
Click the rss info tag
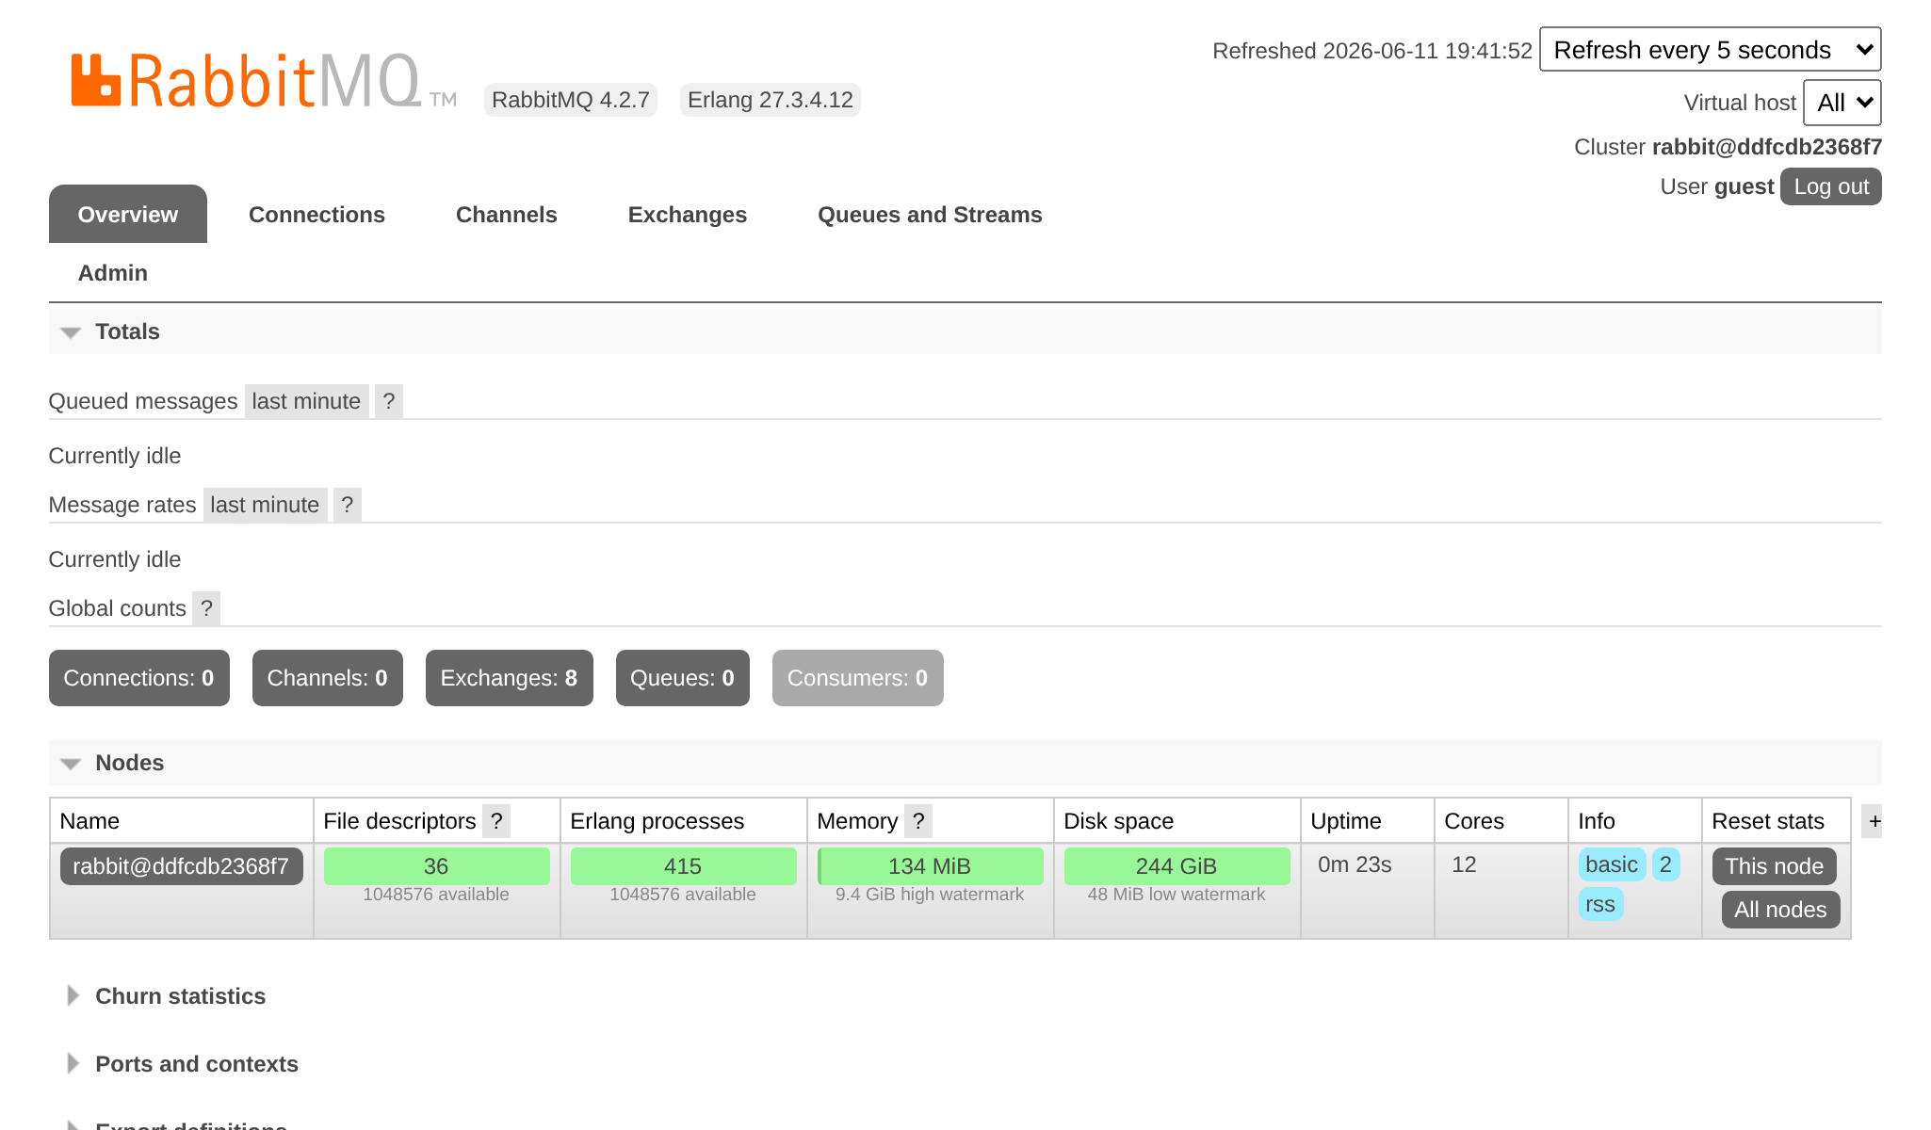tap(1600, 904)
